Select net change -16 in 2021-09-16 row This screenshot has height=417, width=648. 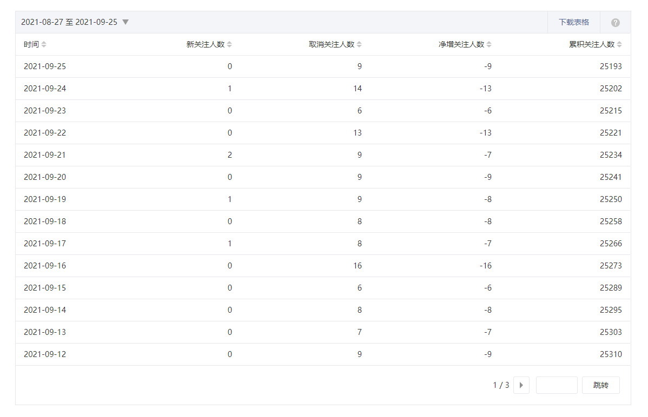pos(486,266)
